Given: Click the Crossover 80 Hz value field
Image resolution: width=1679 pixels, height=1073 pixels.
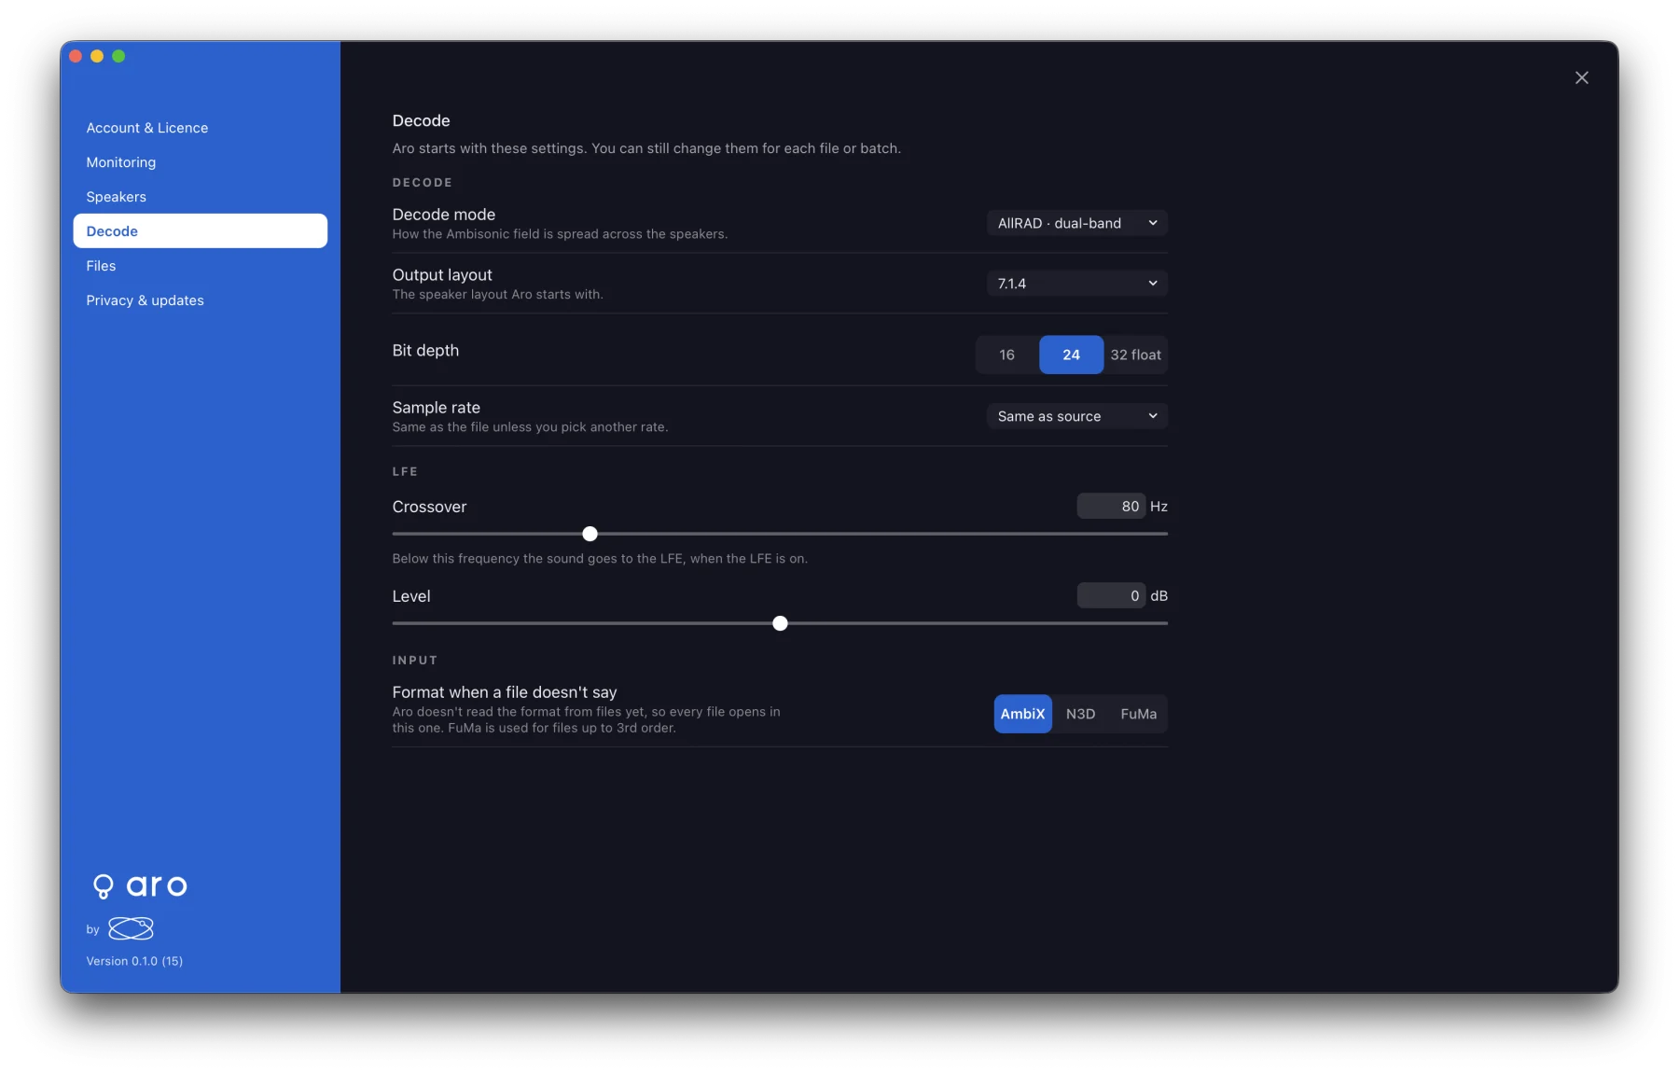Looking at the screenshot, I should (1111, 507).
